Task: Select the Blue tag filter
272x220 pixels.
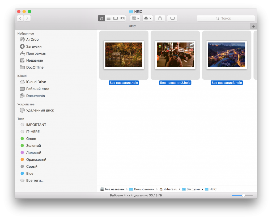Action: point(29,174)
